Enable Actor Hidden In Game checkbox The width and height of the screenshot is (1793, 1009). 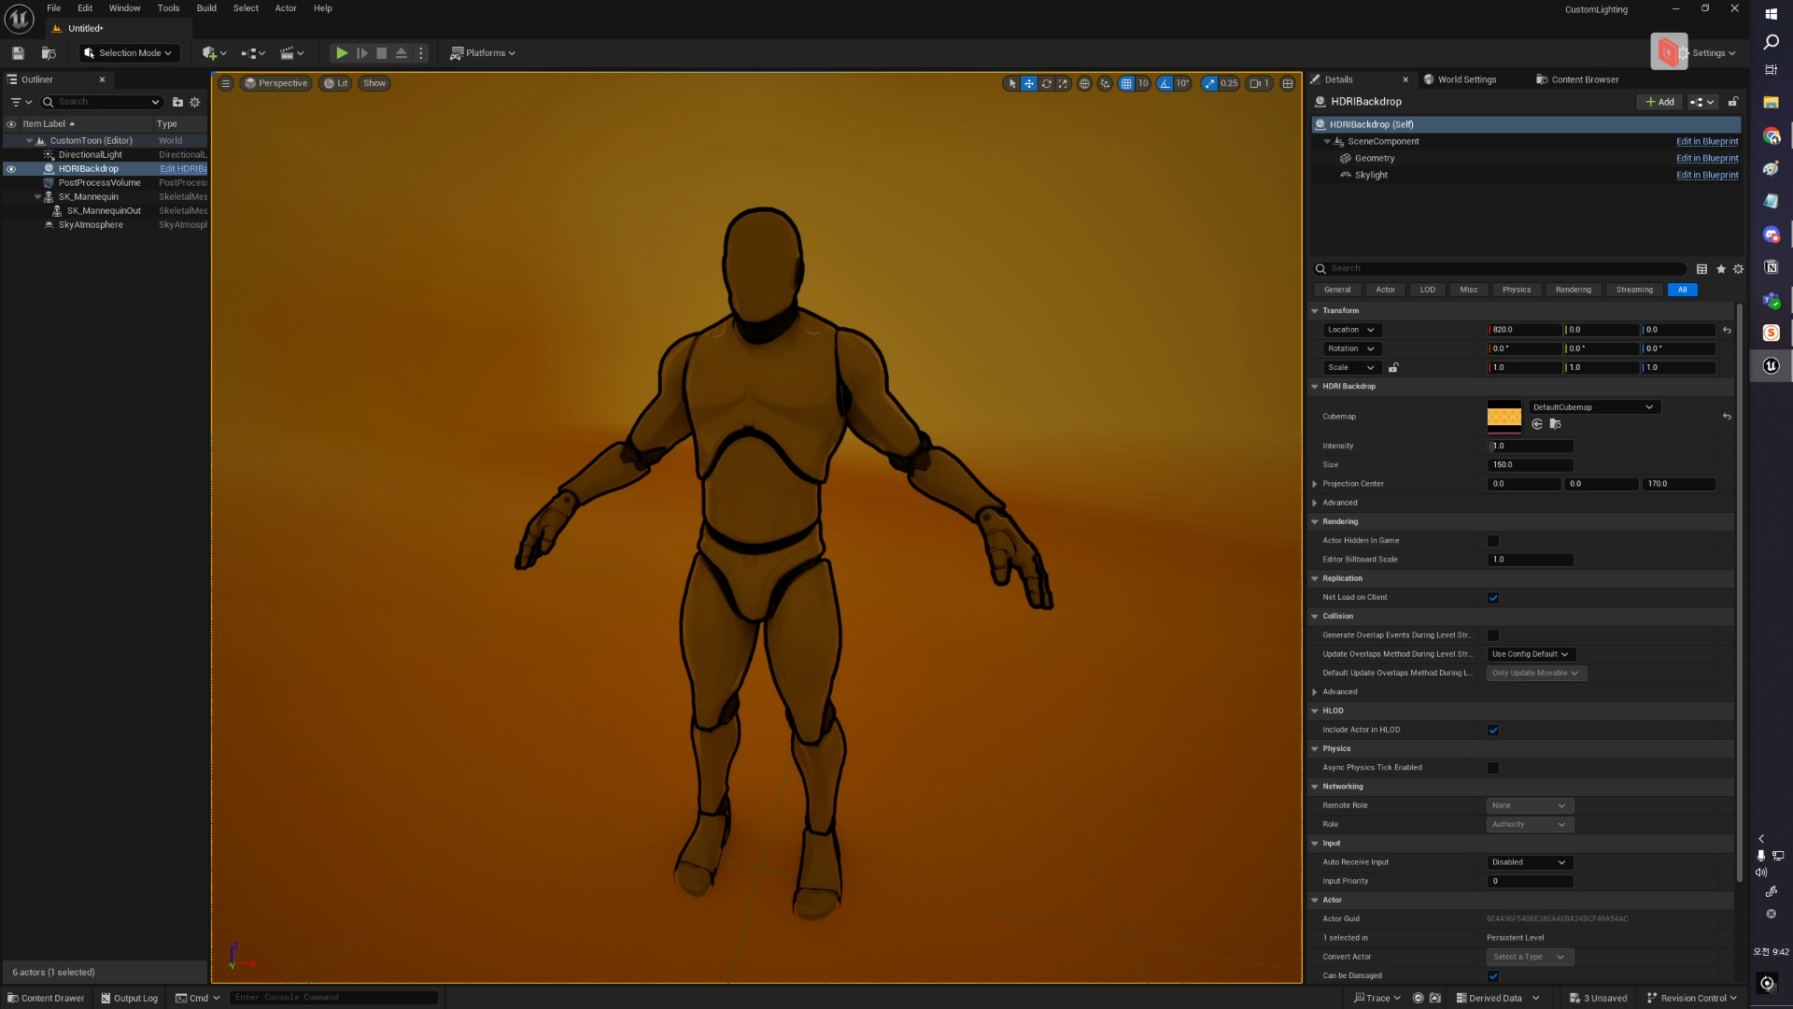(1493, 541)
